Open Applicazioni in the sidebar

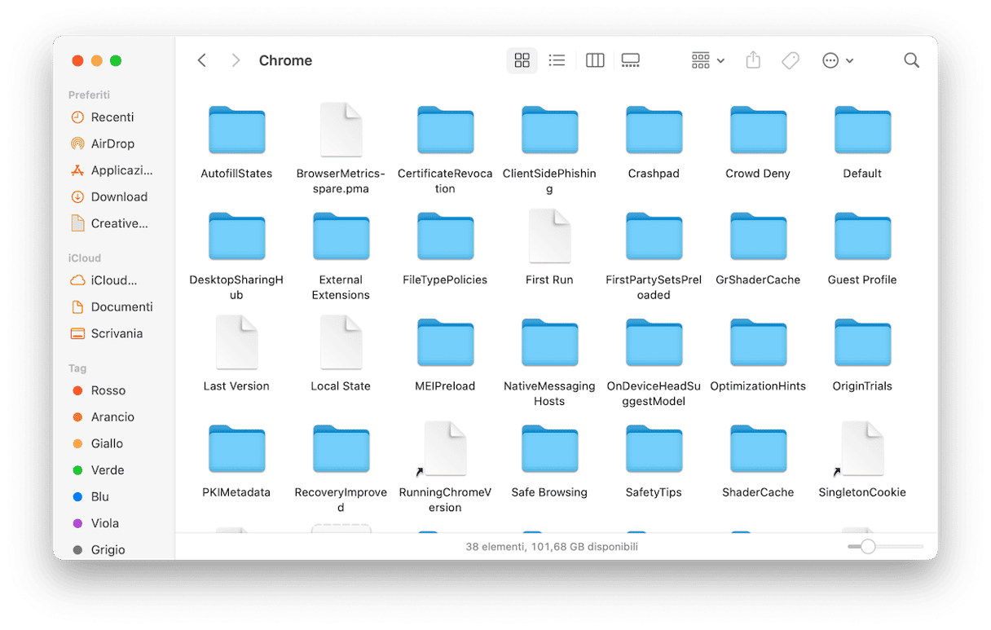click(x=112, y=170)
